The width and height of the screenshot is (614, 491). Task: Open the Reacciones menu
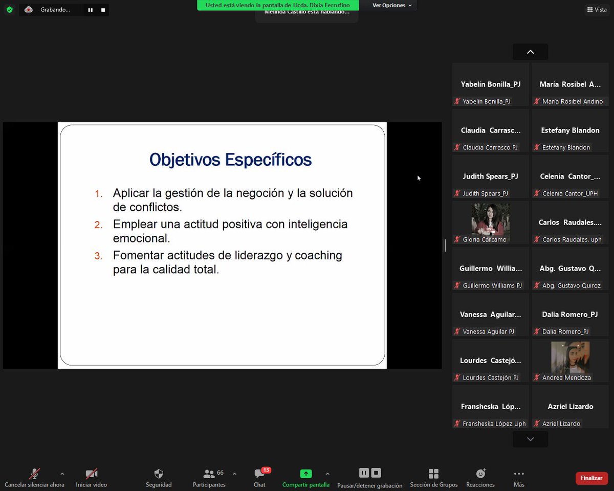pos(480,478)
